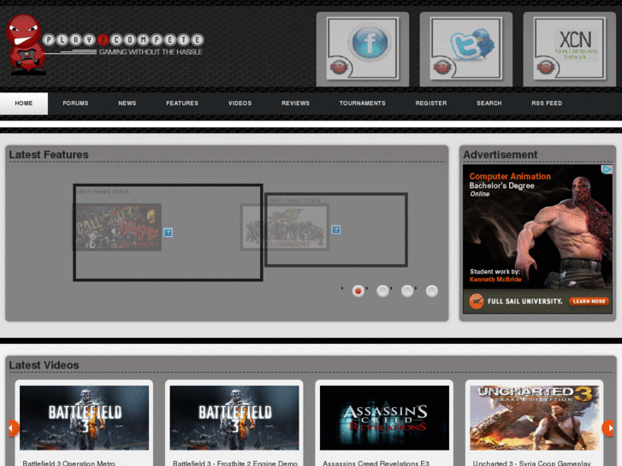Viewport: 622px width, 466px height.
Task: Select the first red slider pagination dot
Action: point(358,291)
